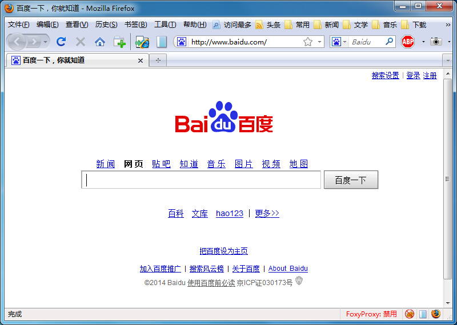Viewport: 457px width, 325px height.
Task: Open the Adblock Plus dropdown arrow
Action: pos(423,42)
